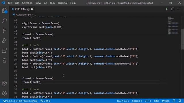Viewport: 184px width, 103px height.
Task: Click 'frame1.pack()' on line 32
Action: [32, 82]
